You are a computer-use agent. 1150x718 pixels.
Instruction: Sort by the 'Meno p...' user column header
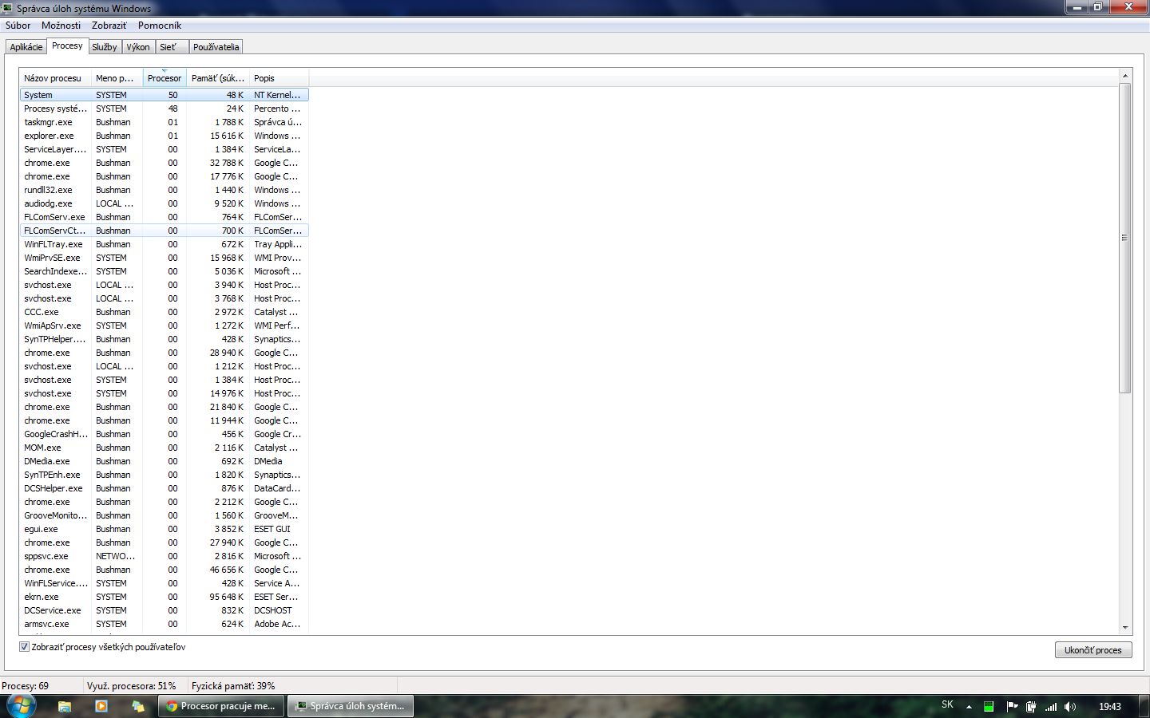117,78
